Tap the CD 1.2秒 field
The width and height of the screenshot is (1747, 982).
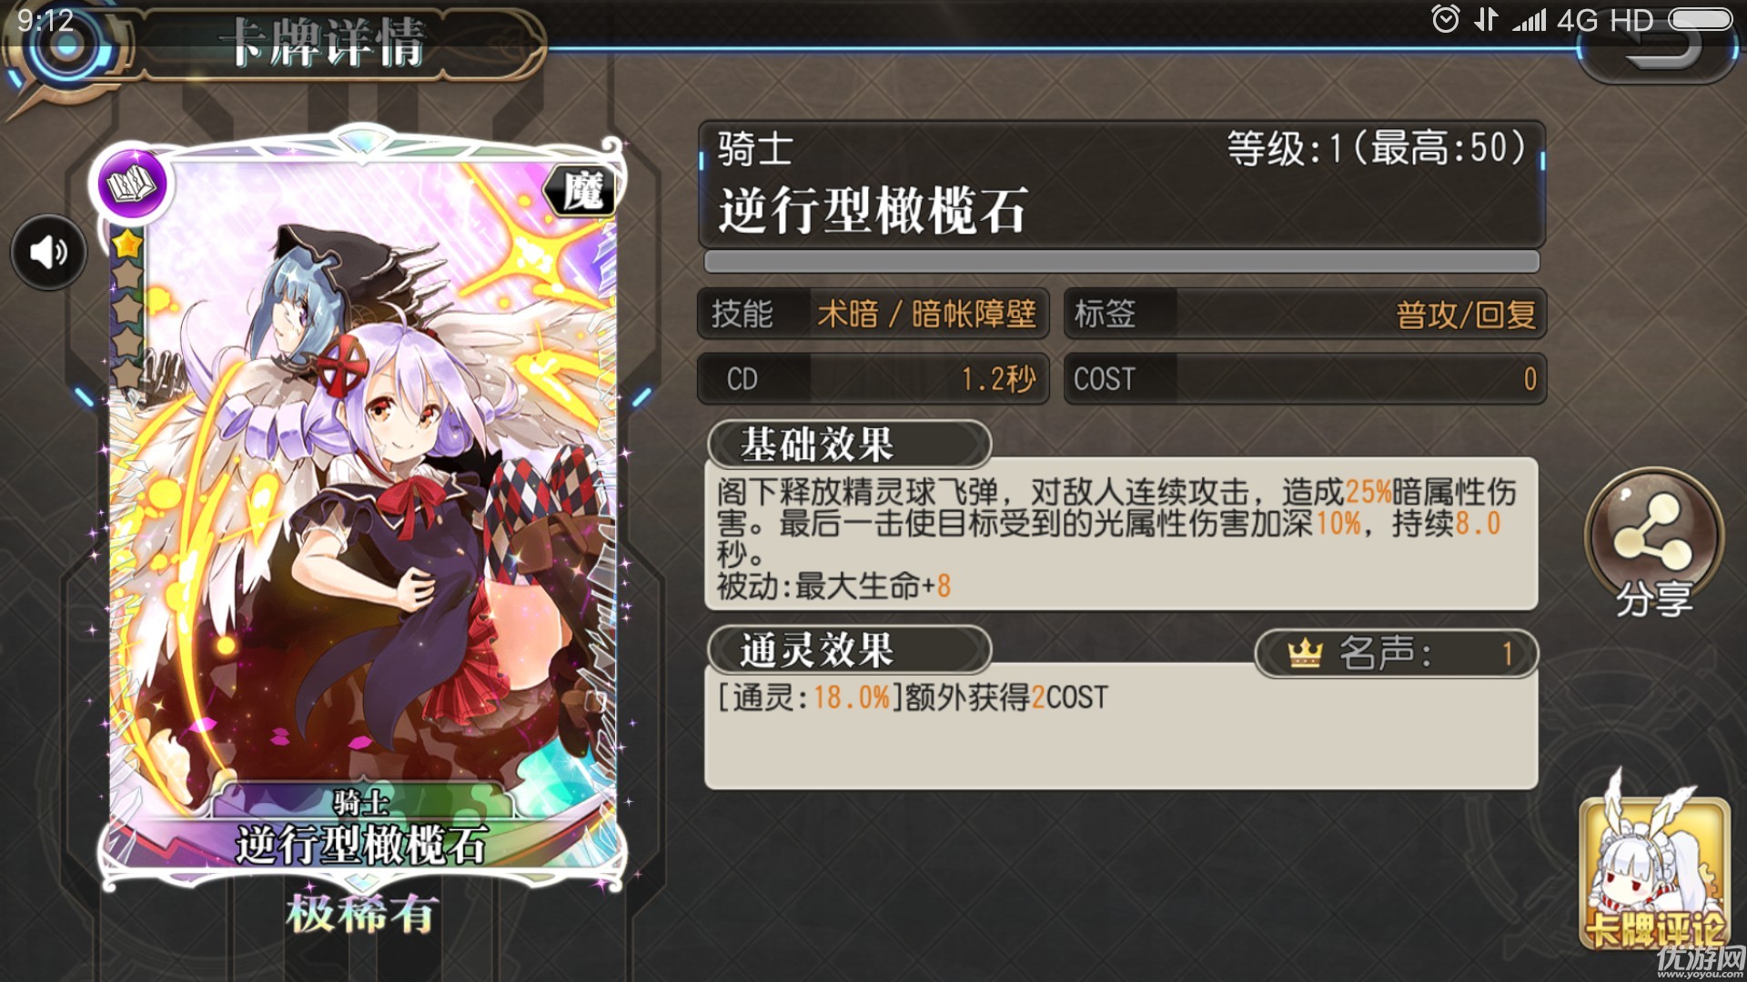[873, 378]
